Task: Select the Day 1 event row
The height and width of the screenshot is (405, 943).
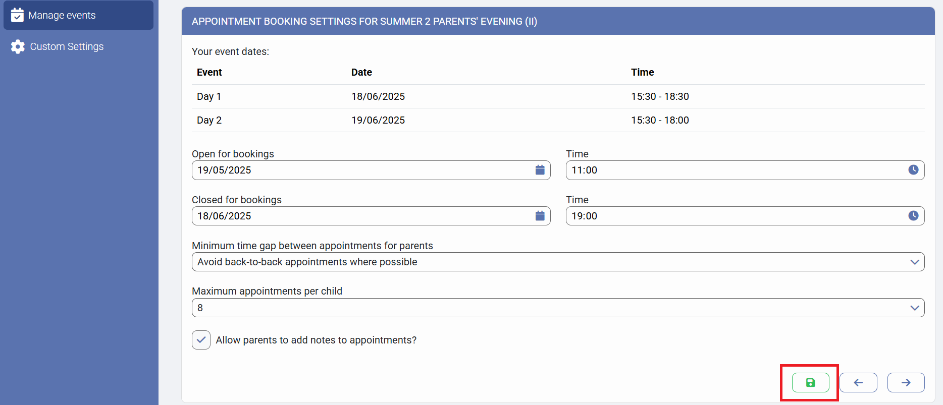Action: pos(558,96)
